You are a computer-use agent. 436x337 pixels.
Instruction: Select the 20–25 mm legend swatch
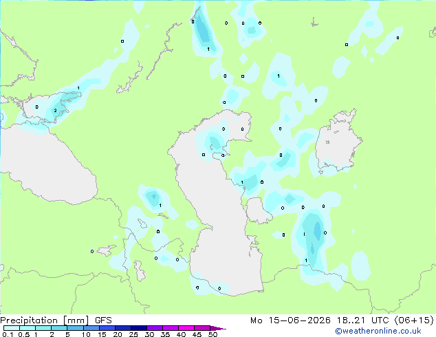(x=123, y=328)
